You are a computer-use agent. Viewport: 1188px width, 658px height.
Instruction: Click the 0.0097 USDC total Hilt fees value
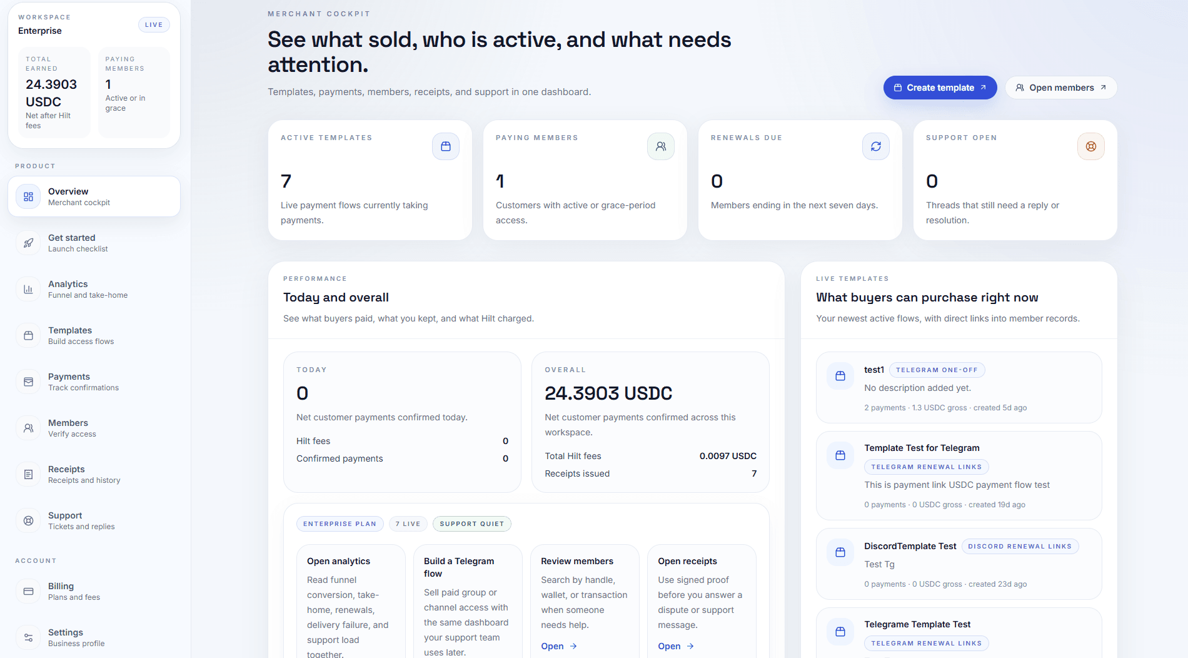[x=728, y=456]
